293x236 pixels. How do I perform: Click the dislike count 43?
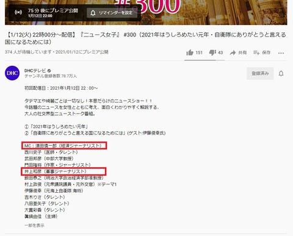pyautogui.click(x=220, y=52)
